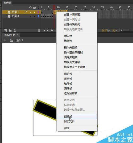Toggle lock dot for 图层 1
The width and height of the screenshot is (133, 143).
click(x=34, y=16)
